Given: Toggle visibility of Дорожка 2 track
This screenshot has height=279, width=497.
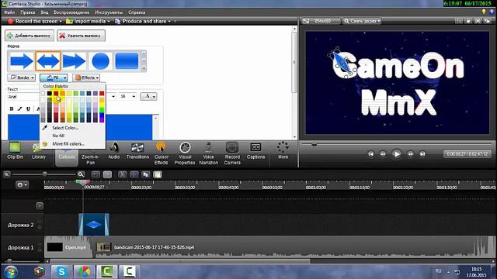Looking at the screenshot, I should (40, 222).
